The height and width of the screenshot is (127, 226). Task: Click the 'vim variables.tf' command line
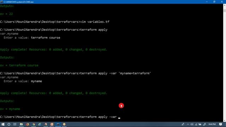coord(55,22)
